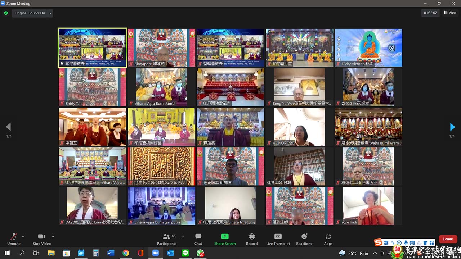Screen dimensions: 461x259
Task: Open the Apps panel
Action: (328, 239)
